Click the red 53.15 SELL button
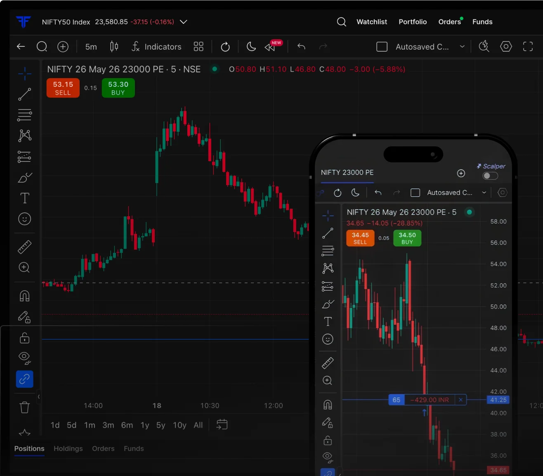543x476 pixels. (x=63, y=88)
